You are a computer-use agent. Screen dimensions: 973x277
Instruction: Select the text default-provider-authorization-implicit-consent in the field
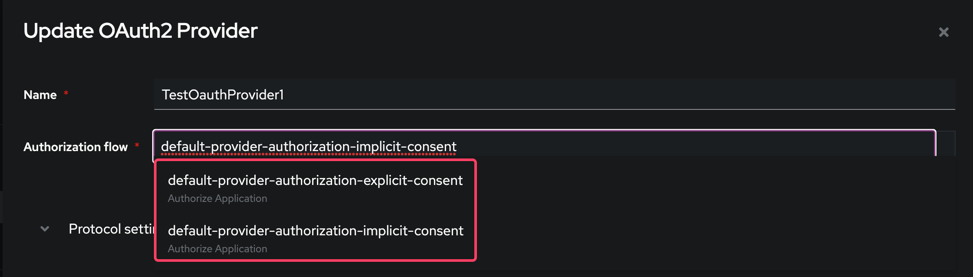309,146
